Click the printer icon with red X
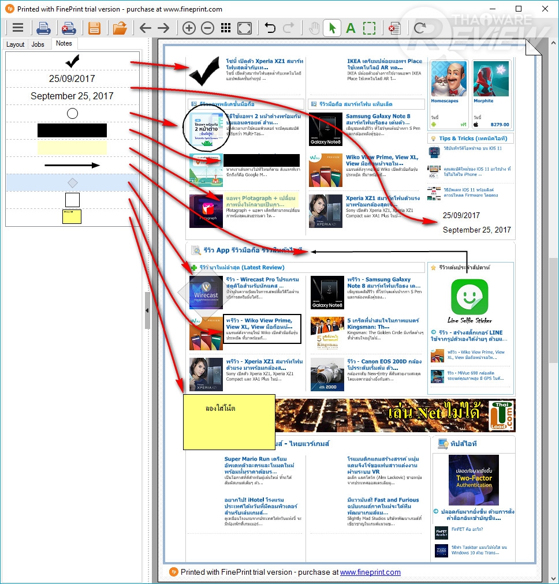 coord(69,28)
